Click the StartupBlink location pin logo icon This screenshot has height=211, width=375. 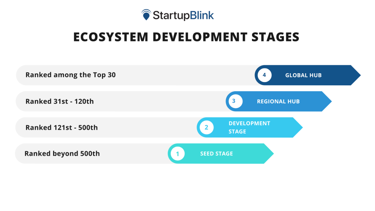pyautogui.click(x=146, y=15)
